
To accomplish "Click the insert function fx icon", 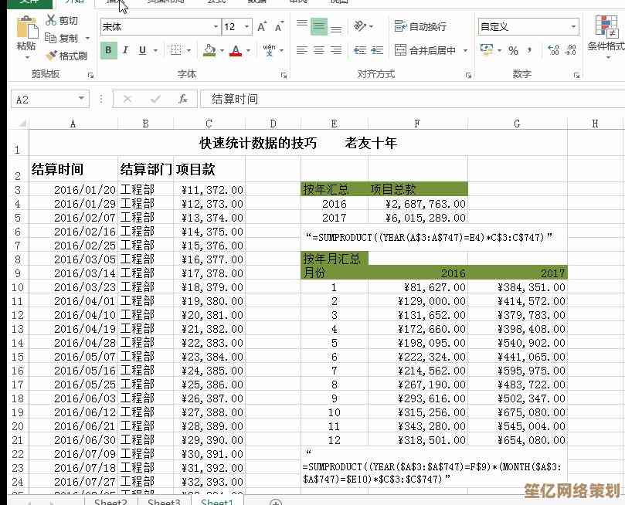I will pos(183,99).
